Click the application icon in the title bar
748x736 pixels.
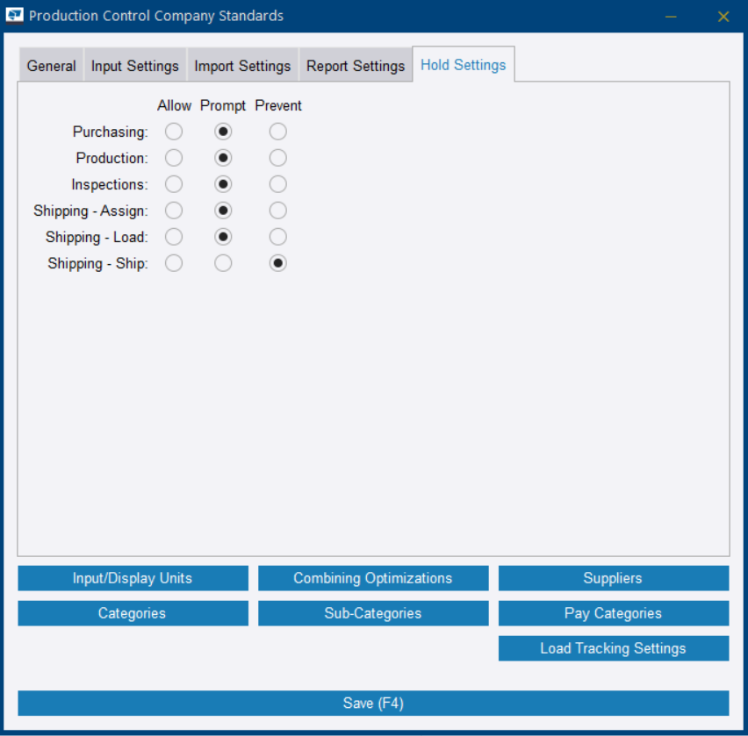pyautogui.click(x=14, y=15)
